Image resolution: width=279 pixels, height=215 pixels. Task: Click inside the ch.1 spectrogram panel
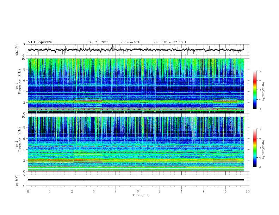(136, 86)
